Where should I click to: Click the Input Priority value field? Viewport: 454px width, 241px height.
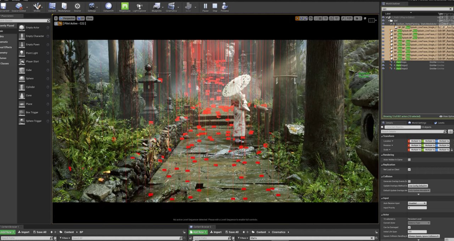tap(417, 208)
